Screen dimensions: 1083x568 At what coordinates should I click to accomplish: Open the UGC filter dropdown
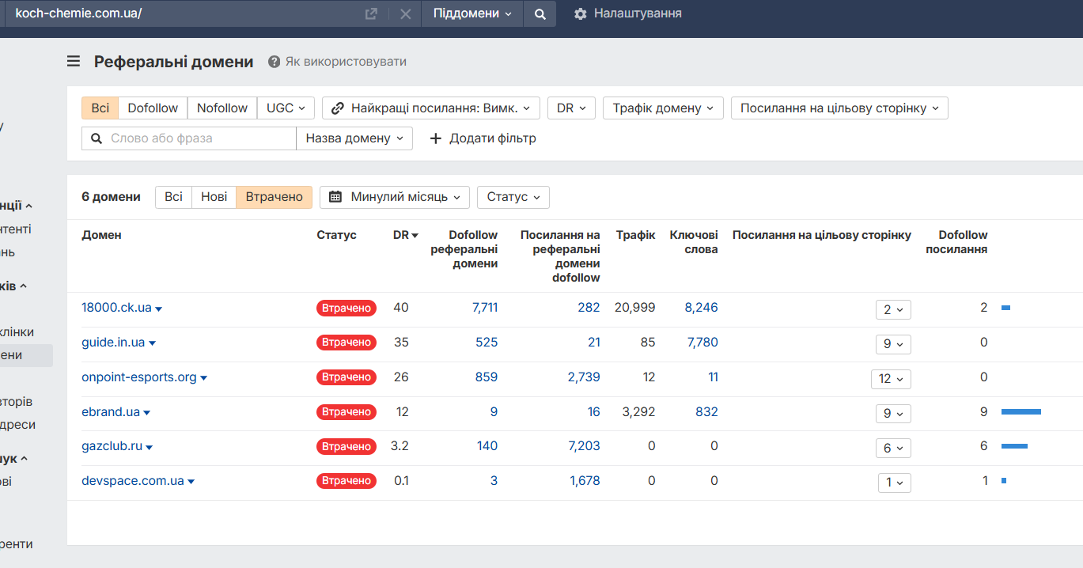pos(286,108)
